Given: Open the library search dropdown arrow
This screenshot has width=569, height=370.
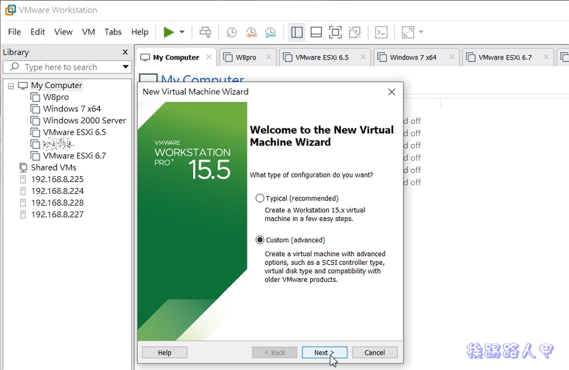Looking at the screenshot, I should tap(125, 67).
